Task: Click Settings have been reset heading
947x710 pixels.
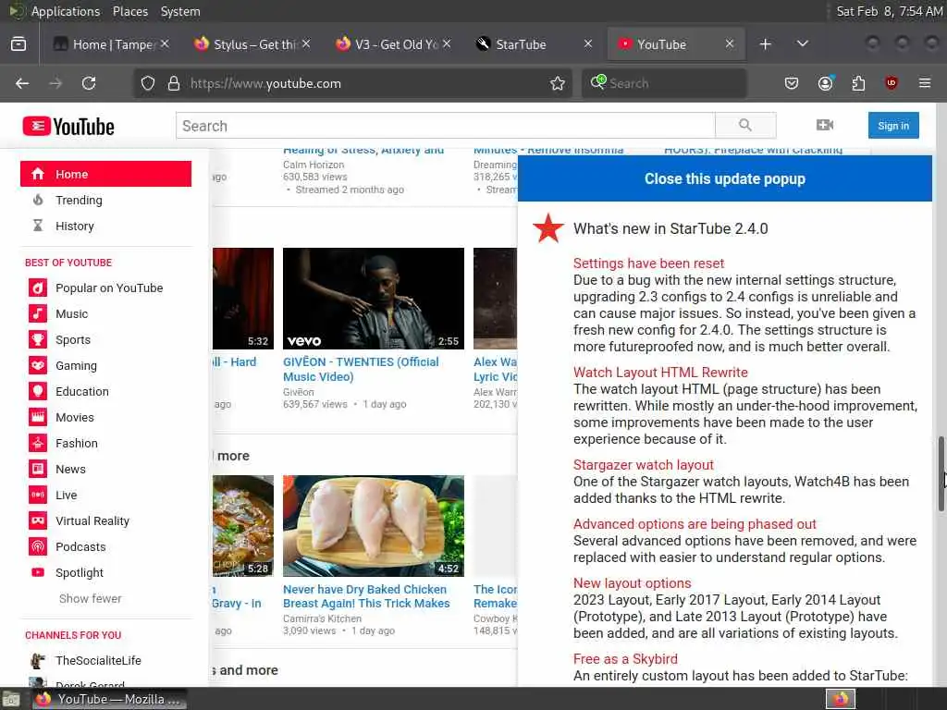Action: 648,263
